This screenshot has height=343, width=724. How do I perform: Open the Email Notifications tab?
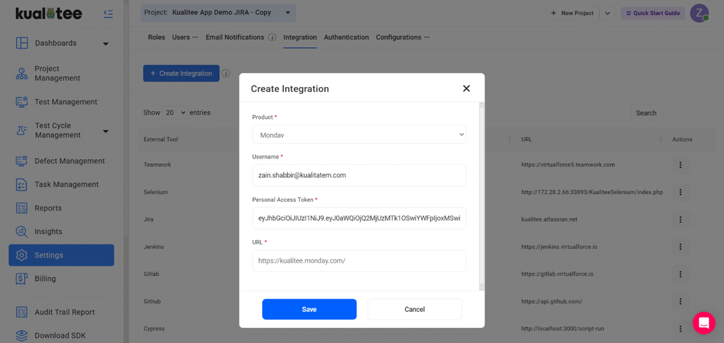pos(235,37)
